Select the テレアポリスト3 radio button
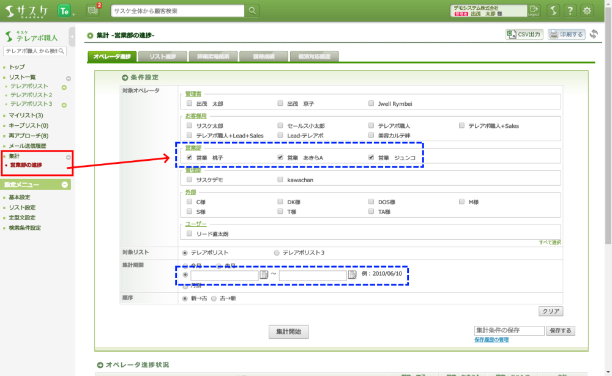Viewport: 612px width, 376px height. point(277,253)
